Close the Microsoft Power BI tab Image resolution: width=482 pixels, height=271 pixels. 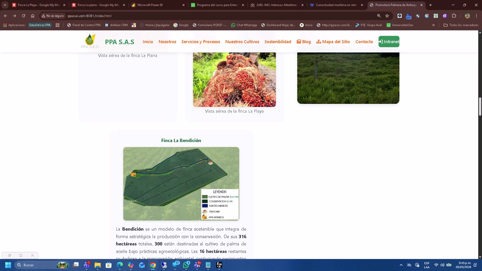coord(183,5)
